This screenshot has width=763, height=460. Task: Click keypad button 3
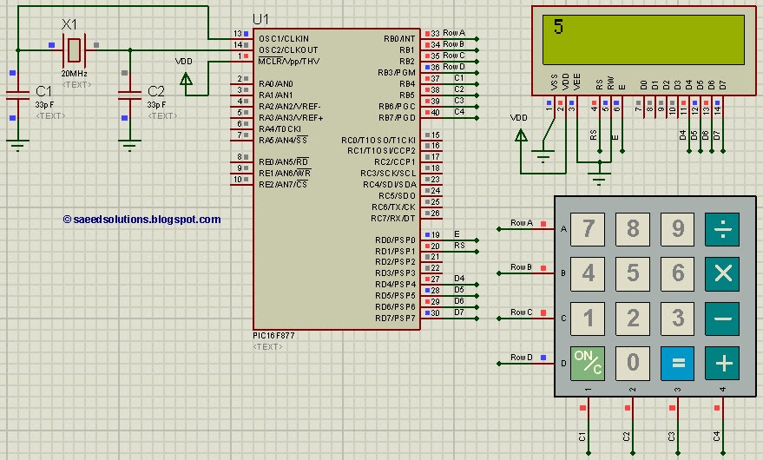677,319
